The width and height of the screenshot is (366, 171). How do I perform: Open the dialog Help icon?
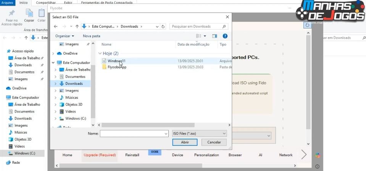225,36
